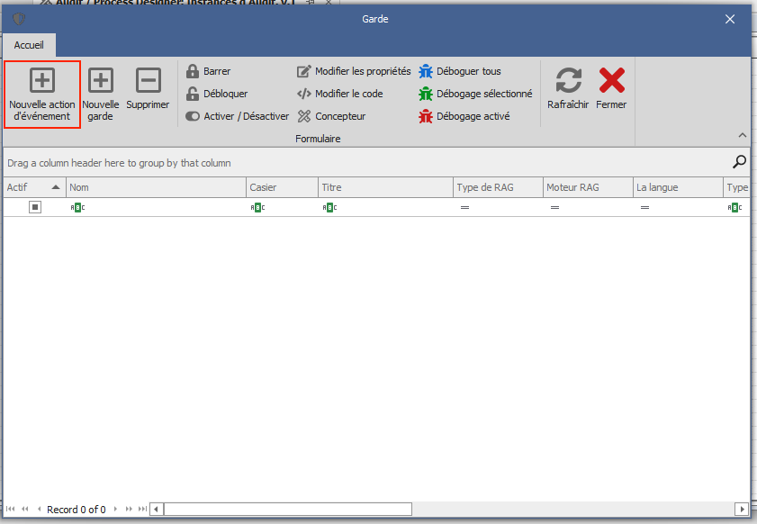This screenshot has height=524, width=757.
Task: Create a Nouvelle garde
Action: pyautogui.click(x=101, y=95)
